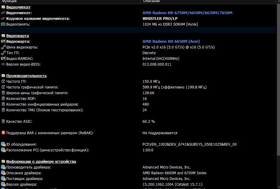Select the Internal DAC(400MHz) value
Screen dimensions: 280x189
click(x=161, y=59)
